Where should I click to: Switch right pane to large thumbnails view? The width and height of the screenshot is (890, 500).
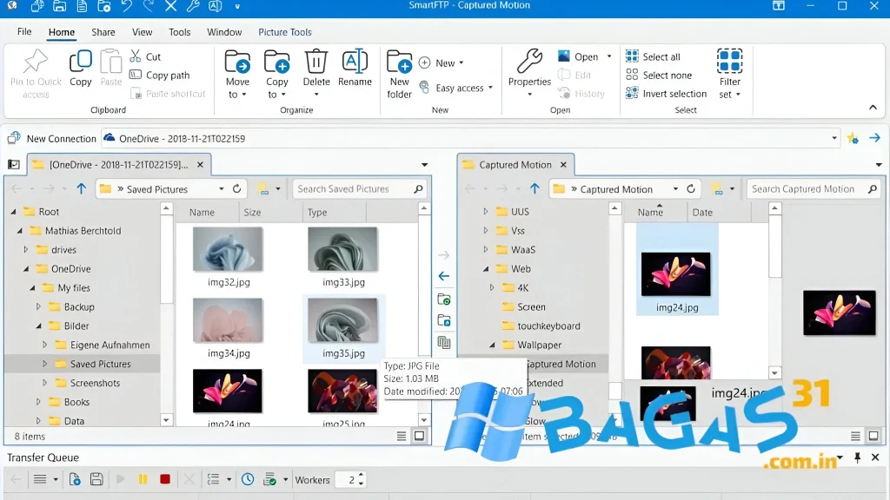pos(873,436)
